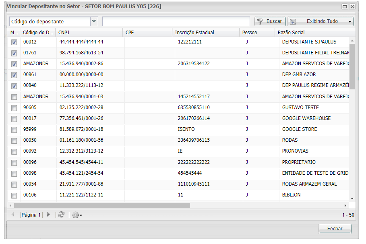Select inscrição 222222222222 cell

click(209, 162)
